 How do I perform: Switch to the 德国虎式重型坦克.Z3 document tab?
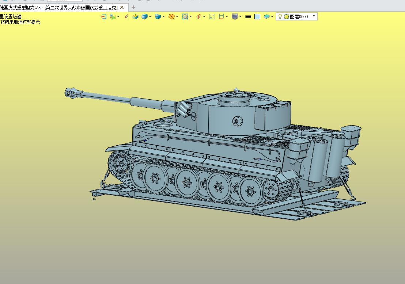tap(58, 7)
